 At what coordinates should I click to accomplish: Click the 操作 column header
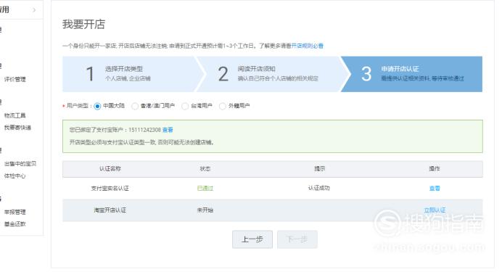[435, 168]
